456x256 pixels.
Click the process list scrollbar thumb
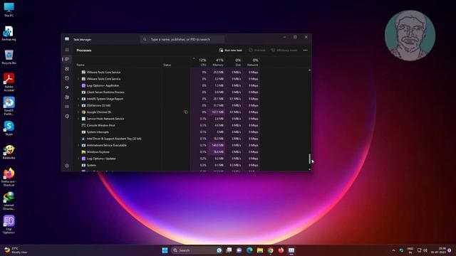tap(309, 159)
